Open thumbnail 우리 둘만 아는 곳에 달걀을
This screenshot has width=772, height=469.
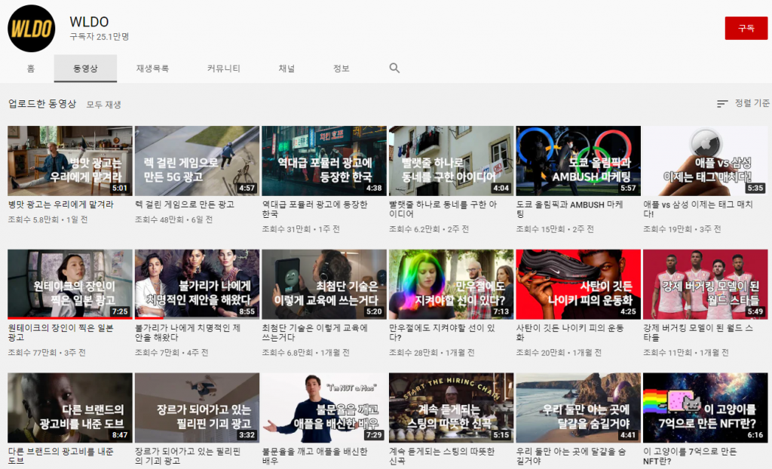pos(578,407)
